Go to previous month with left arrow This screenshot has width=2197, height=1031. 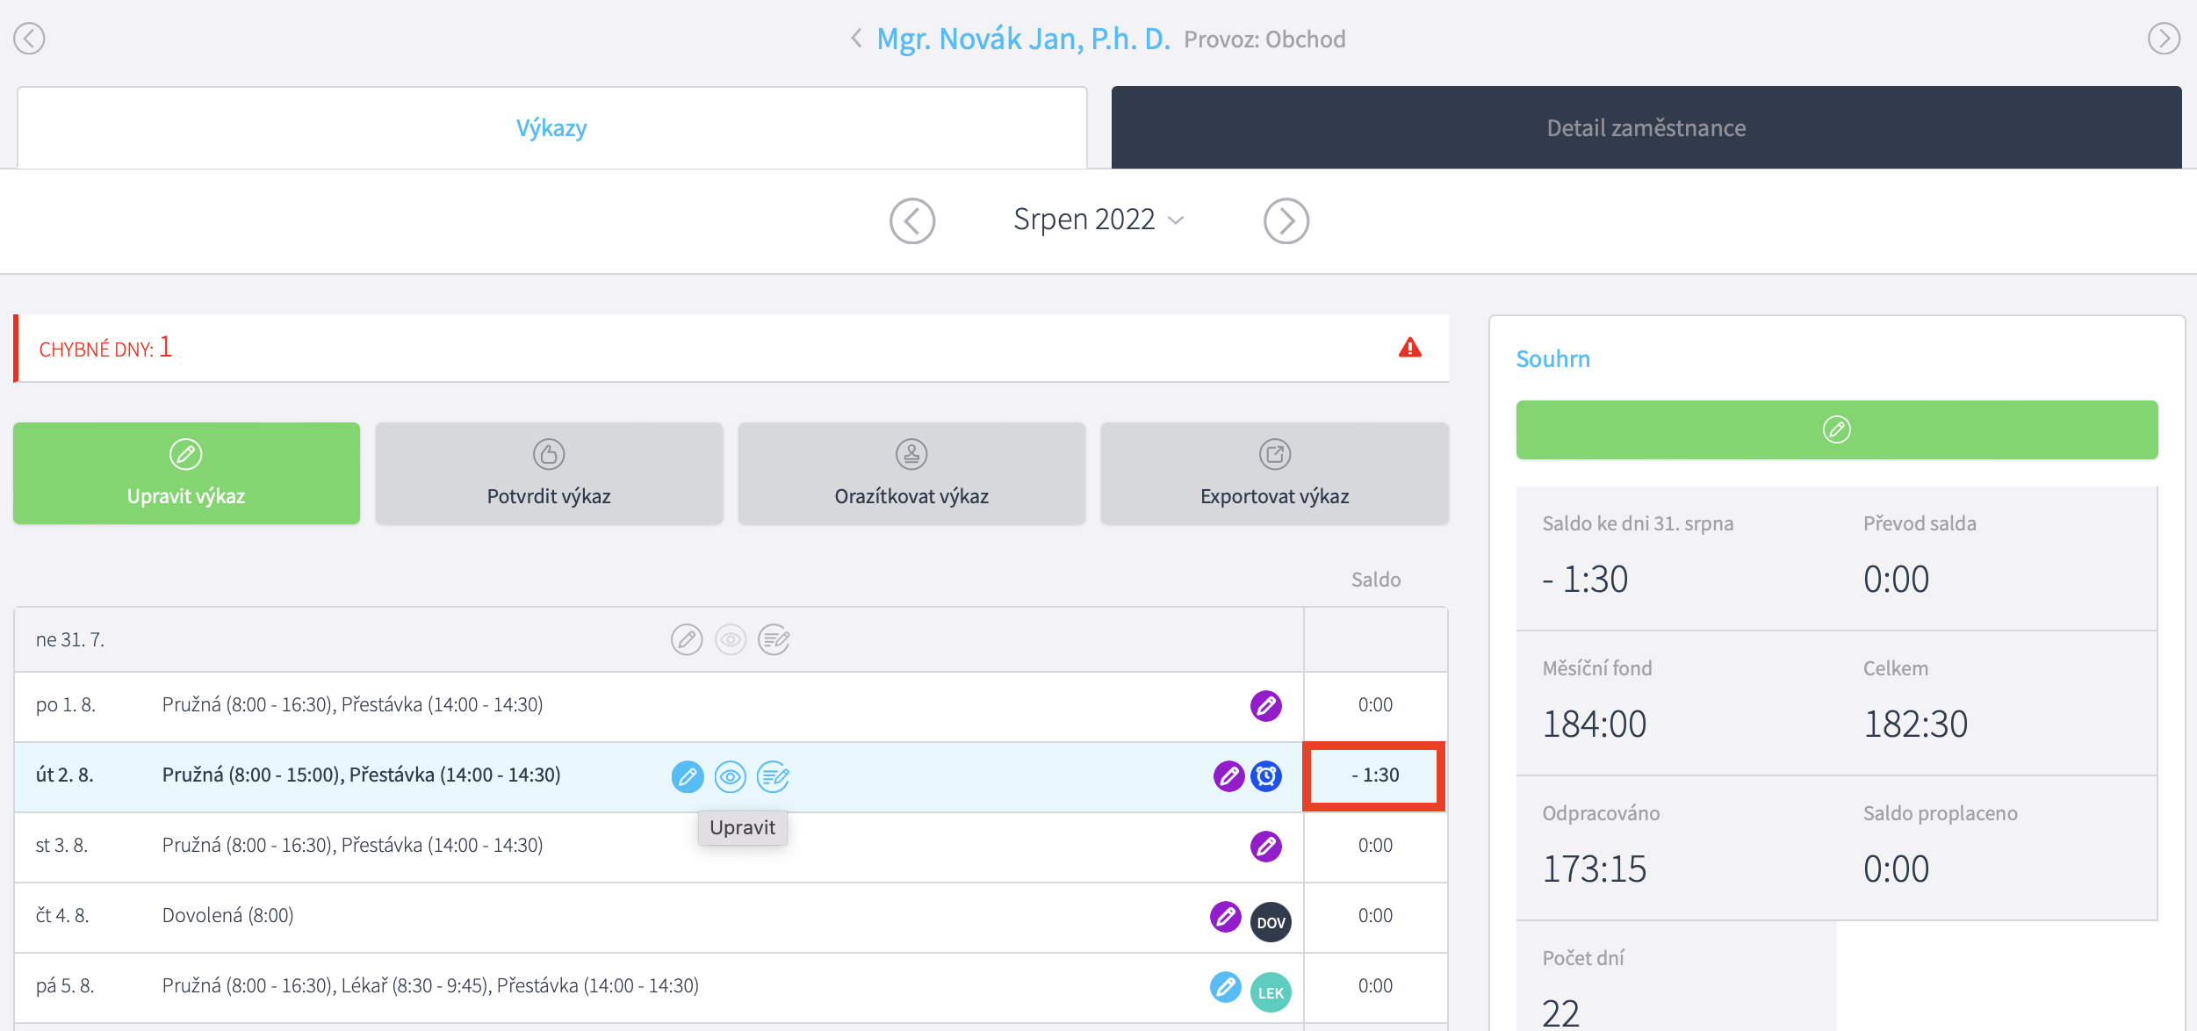point(911,220)
